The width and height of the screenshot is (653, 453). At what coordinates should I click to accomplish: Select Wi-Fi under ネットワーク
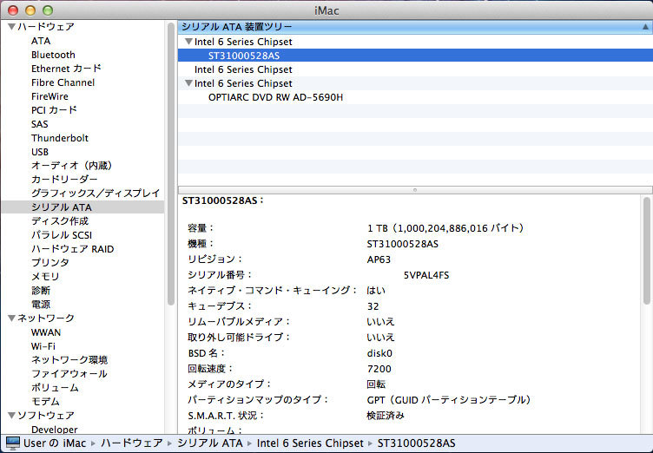tap(43, 346)
